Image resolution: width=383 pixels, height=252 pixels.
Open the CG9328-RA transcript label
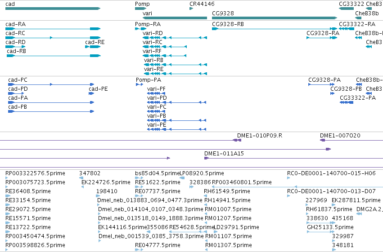click(323, 33)
